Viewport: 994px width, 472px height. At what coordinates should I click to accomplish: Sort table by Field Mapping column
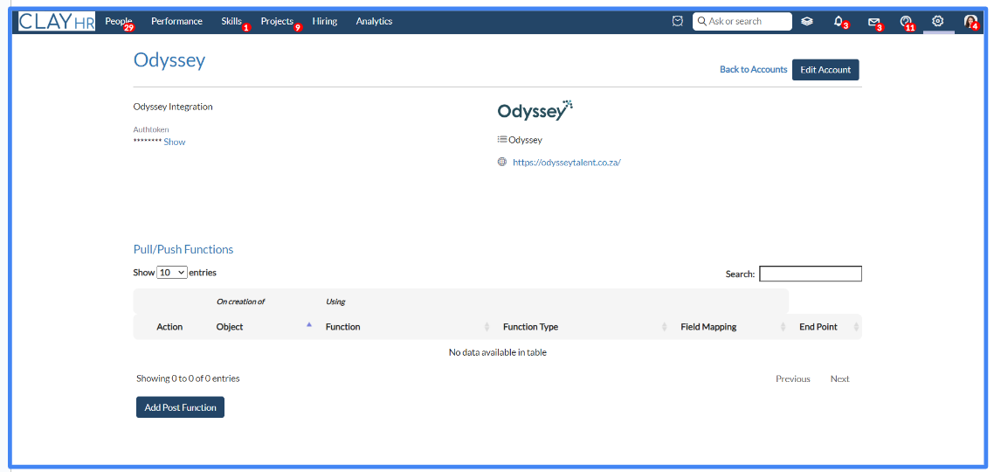pos(732,327)
